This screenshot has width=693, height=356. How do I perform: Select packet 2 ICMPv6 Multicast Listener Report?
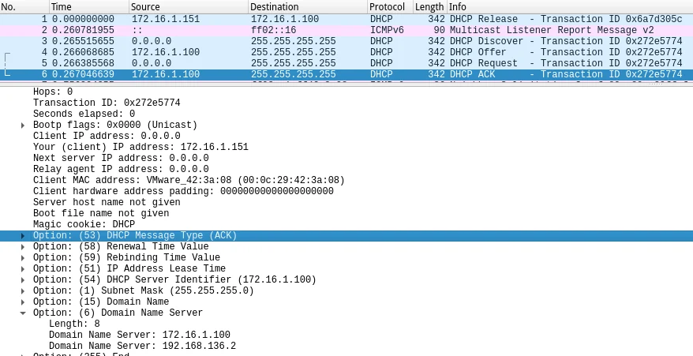[x=346, y=30]
